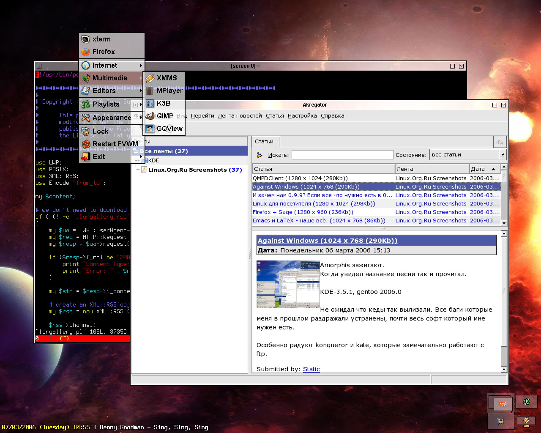
Task: Click the clear-search broom icon
Action: (x=260, y=155)
